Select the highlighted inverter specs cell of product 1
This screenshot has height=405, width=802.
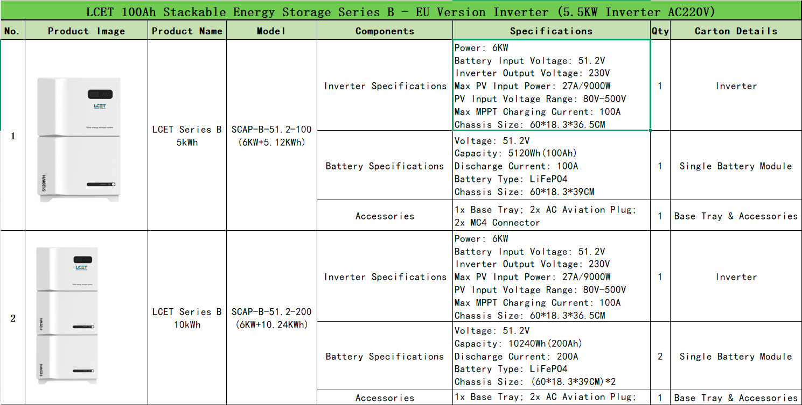click(x=551, y=86)
